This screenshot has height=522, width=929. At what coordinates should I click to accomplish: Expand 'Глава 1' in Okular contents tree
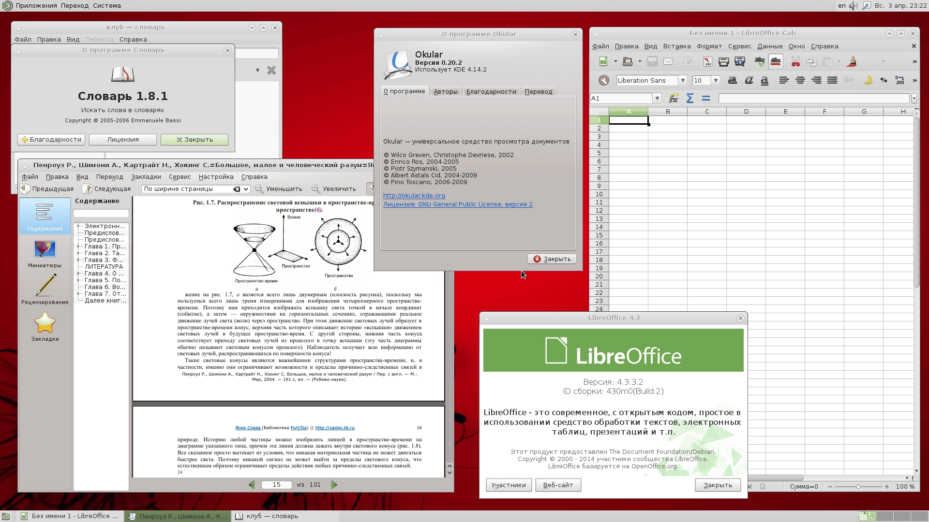78,246
